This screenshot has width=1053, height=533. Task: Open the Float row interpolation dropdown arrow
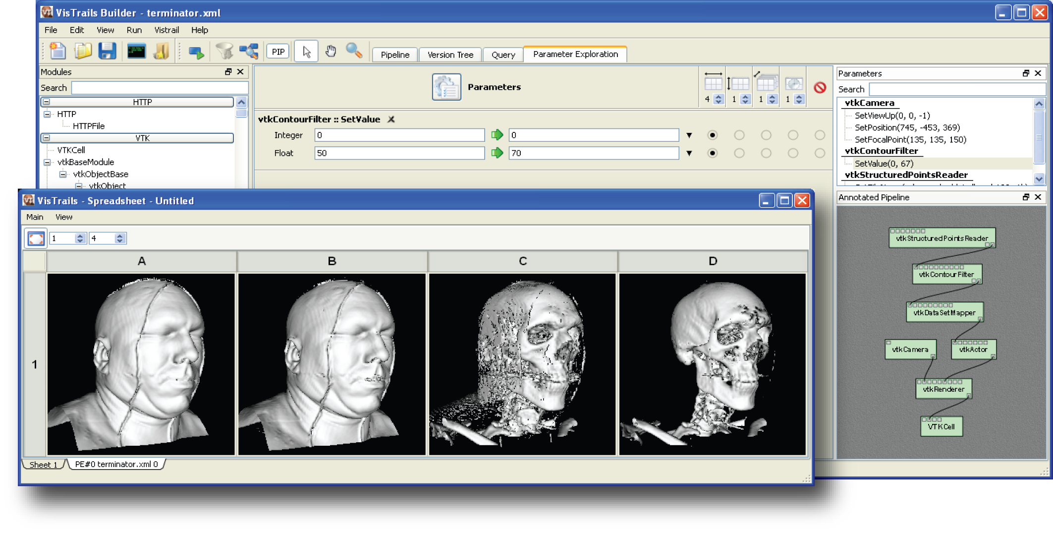689,154
